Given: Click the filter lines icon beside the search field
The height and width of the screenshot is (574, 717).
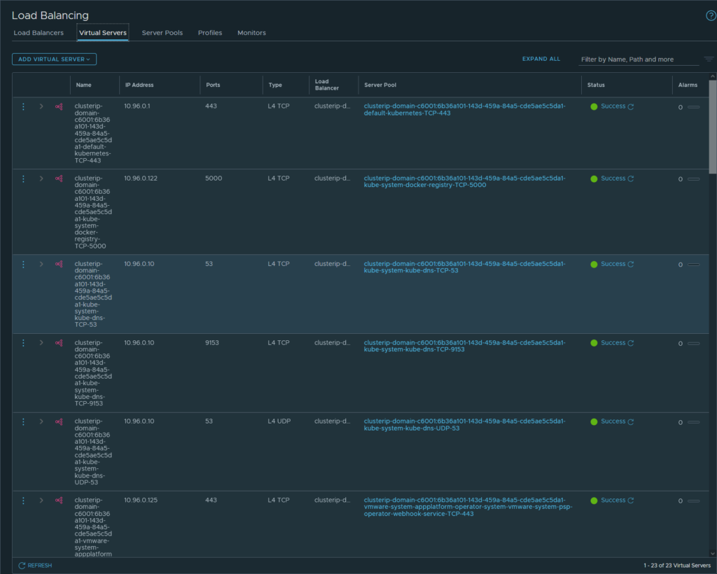Looking at the screenshot, I should pos(709,59).
